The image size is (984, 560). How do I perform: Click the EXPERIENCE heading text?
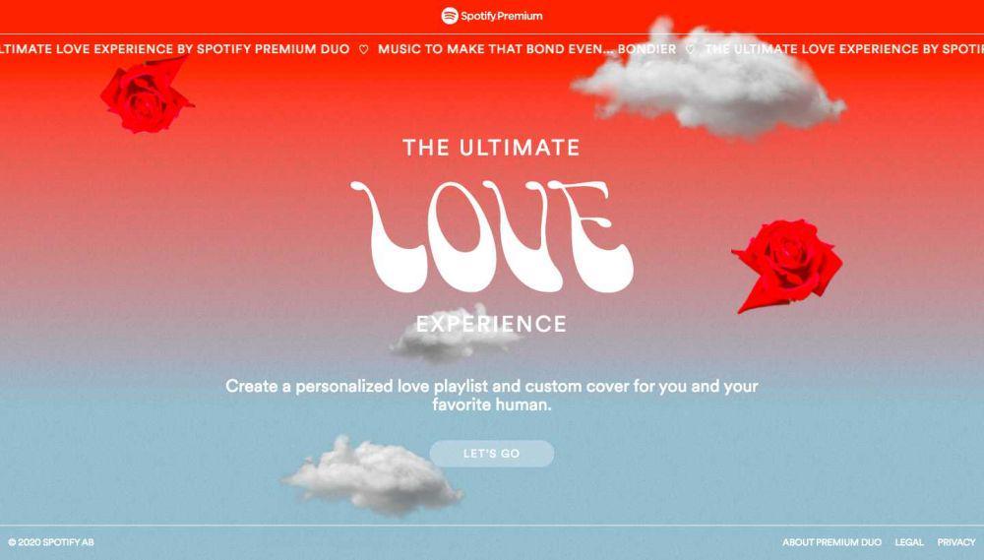(x=491, y=324)
